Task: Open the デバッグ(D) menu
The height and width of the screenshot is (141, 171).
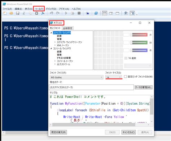Action: point(51,9)
